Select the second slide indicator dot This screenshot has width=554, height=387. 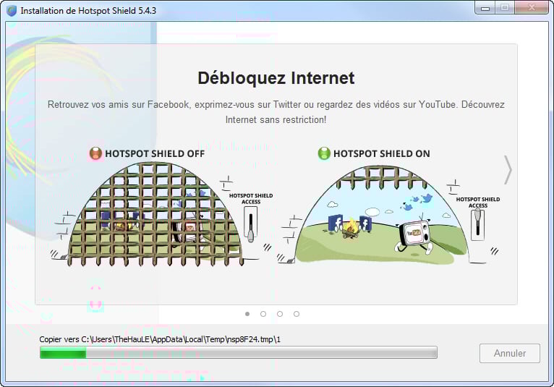(x=263, y=314)
